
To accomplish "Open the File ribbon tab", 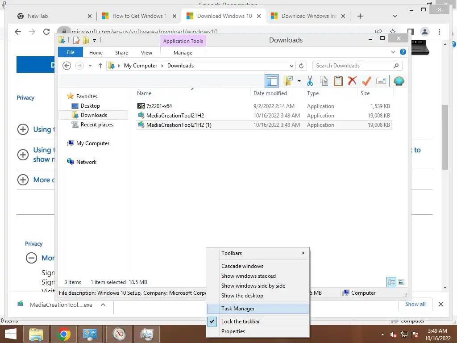I will [x=70, y=52].
